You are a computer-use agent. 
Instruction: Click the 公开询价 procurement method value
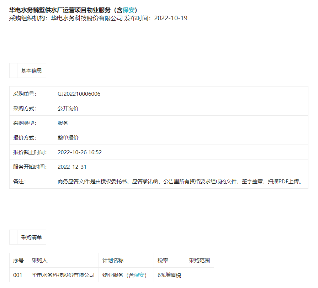click(68, 109)
